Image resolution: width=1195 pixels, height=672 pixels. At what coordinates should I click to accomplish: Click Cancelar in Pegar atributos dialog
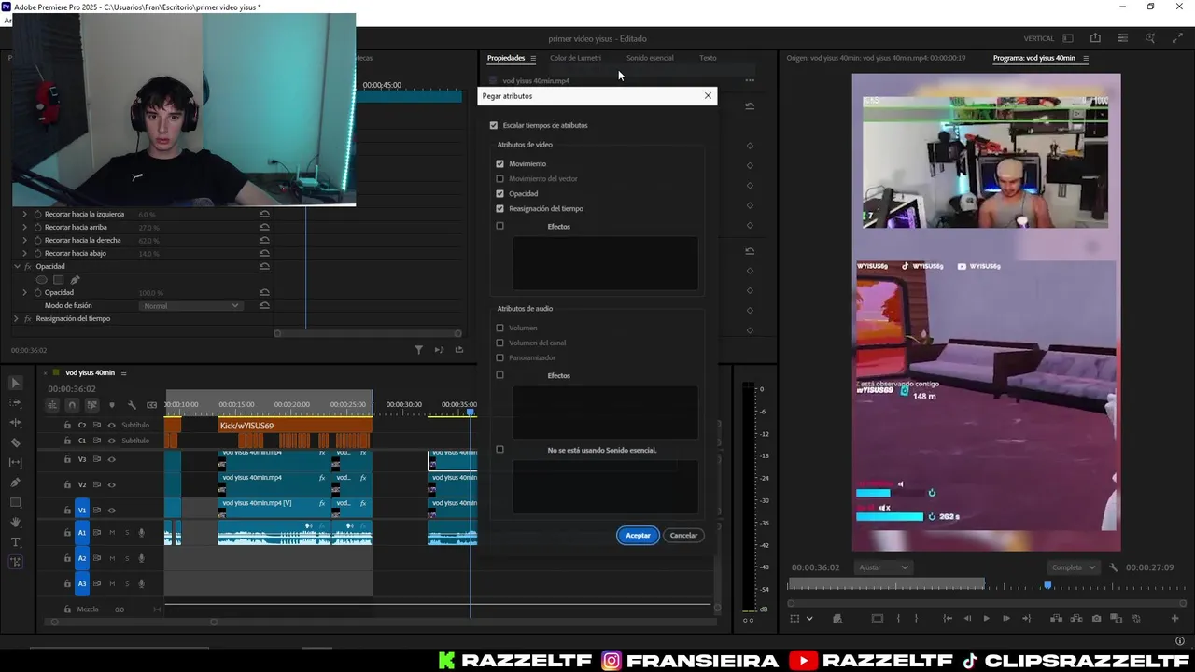(683, 535)
